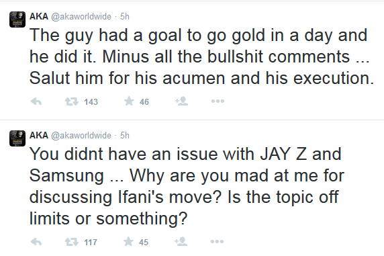
Task: Reply to the JAY Z and Samsung tweet
Action: click(36, 242)
